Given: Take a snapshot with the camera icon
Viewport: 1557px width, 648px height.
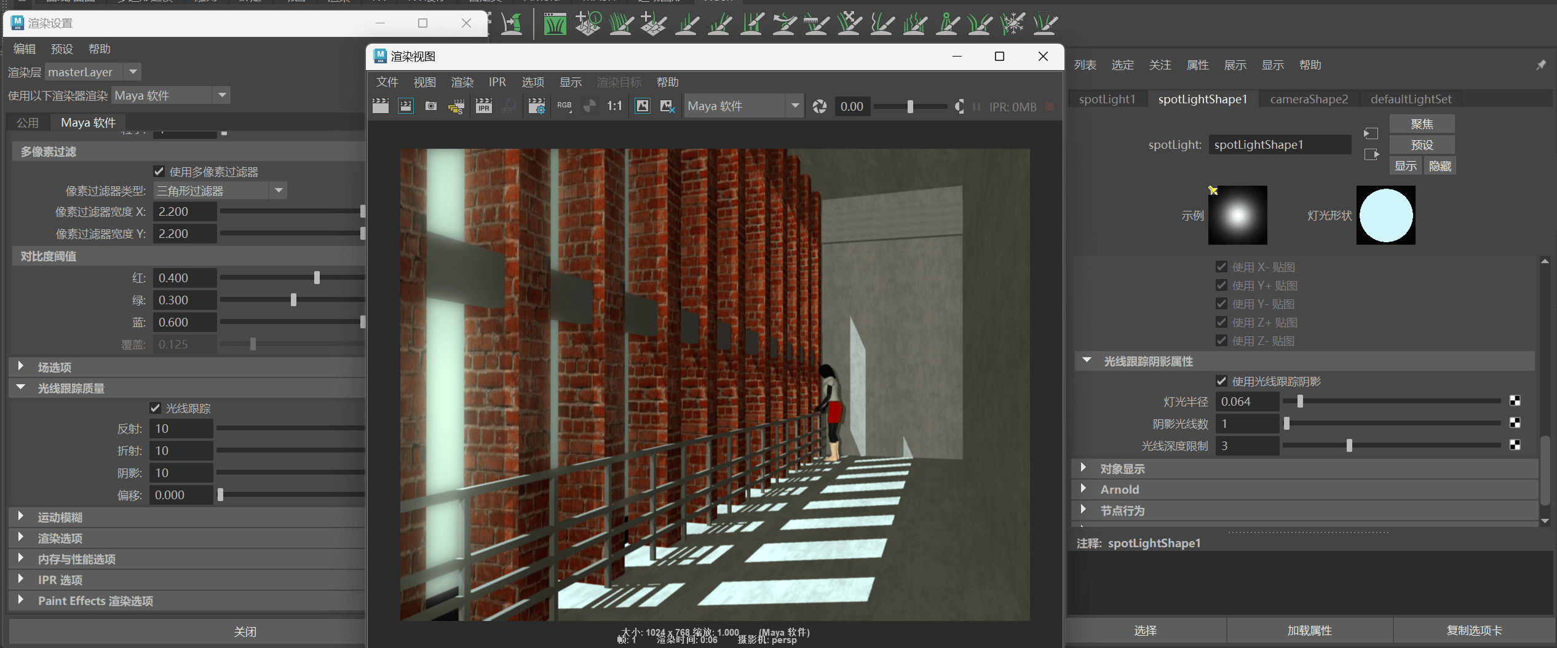Looking at the screenshot, I should 431,106.
